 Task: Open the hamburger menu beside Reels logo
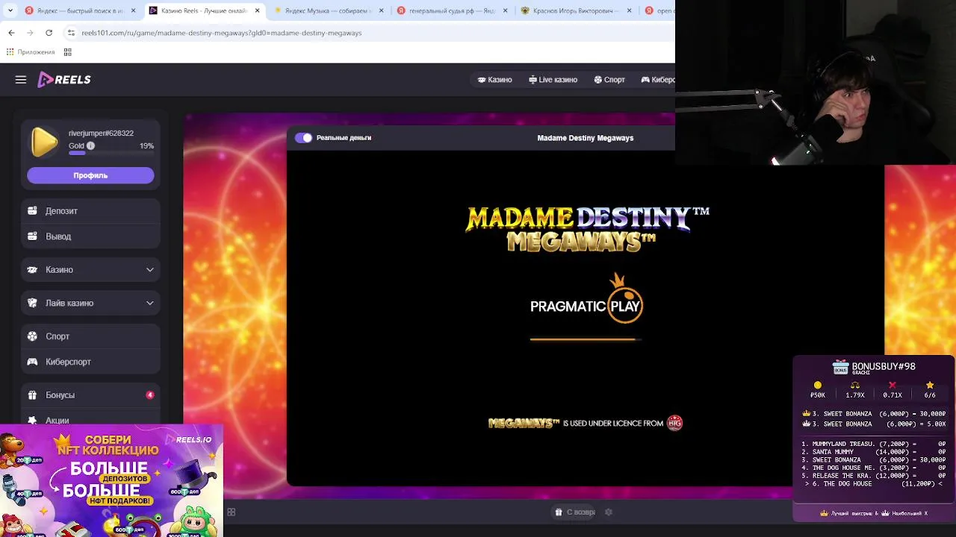pyautogui.click(x=21, y=80)
